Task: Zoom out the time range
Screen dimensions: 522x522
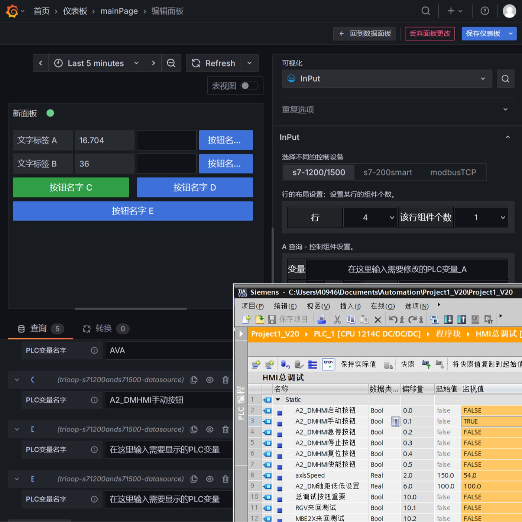Action: click(171, 63)
